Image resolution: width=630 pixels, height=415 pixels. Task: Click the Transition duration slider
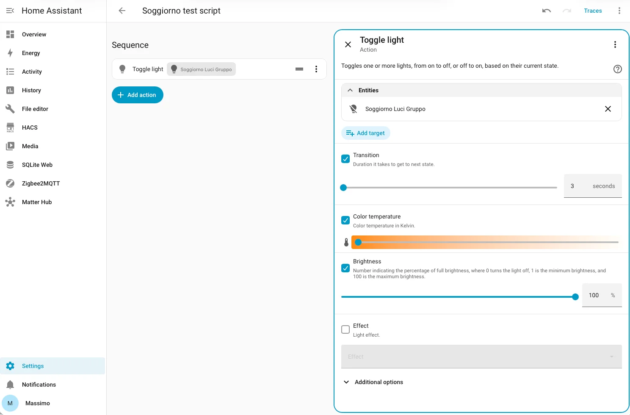(449, 188)
